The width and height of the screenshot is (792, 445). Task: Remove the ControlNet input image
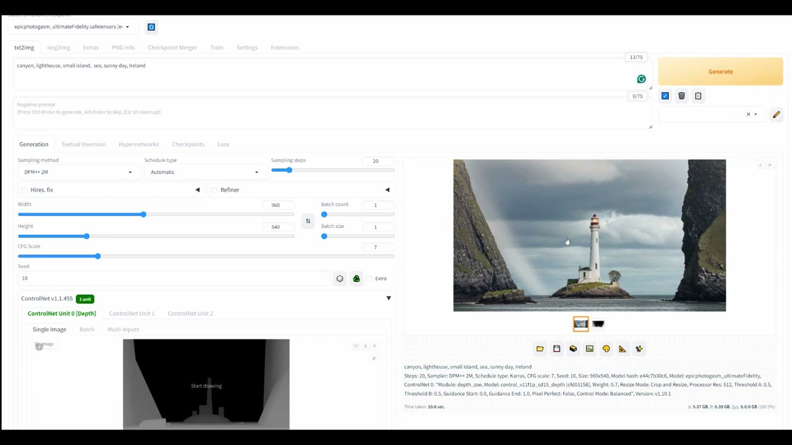[374, 346]
